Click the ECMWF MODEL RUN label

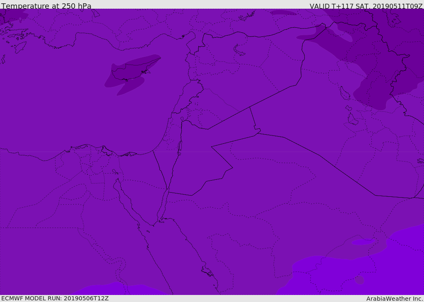[55, 298]
